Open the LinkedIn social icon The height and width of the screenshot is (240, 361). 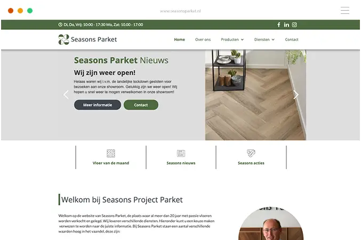point(286,25)
